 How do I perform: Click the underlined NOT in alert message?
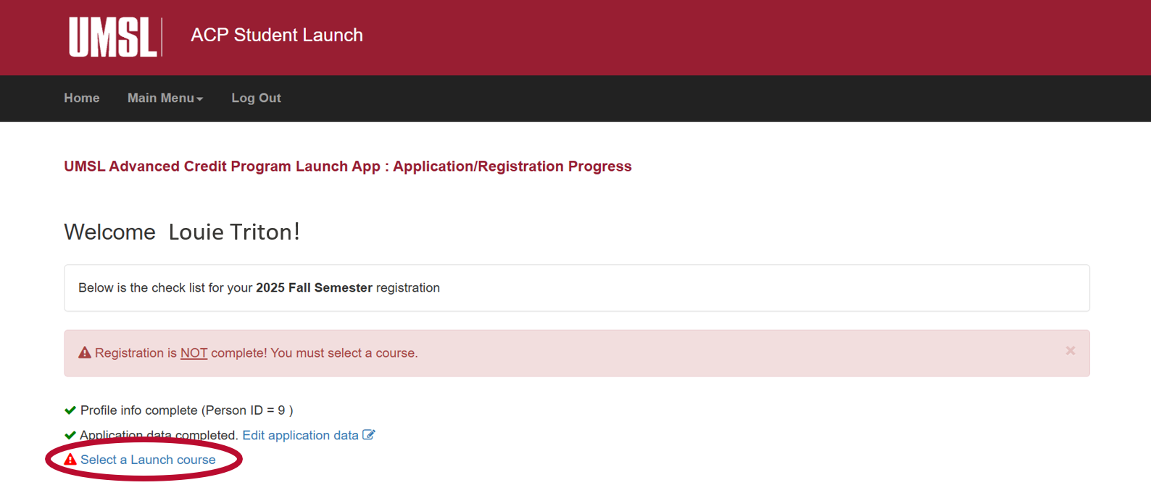tap(194, 353)
